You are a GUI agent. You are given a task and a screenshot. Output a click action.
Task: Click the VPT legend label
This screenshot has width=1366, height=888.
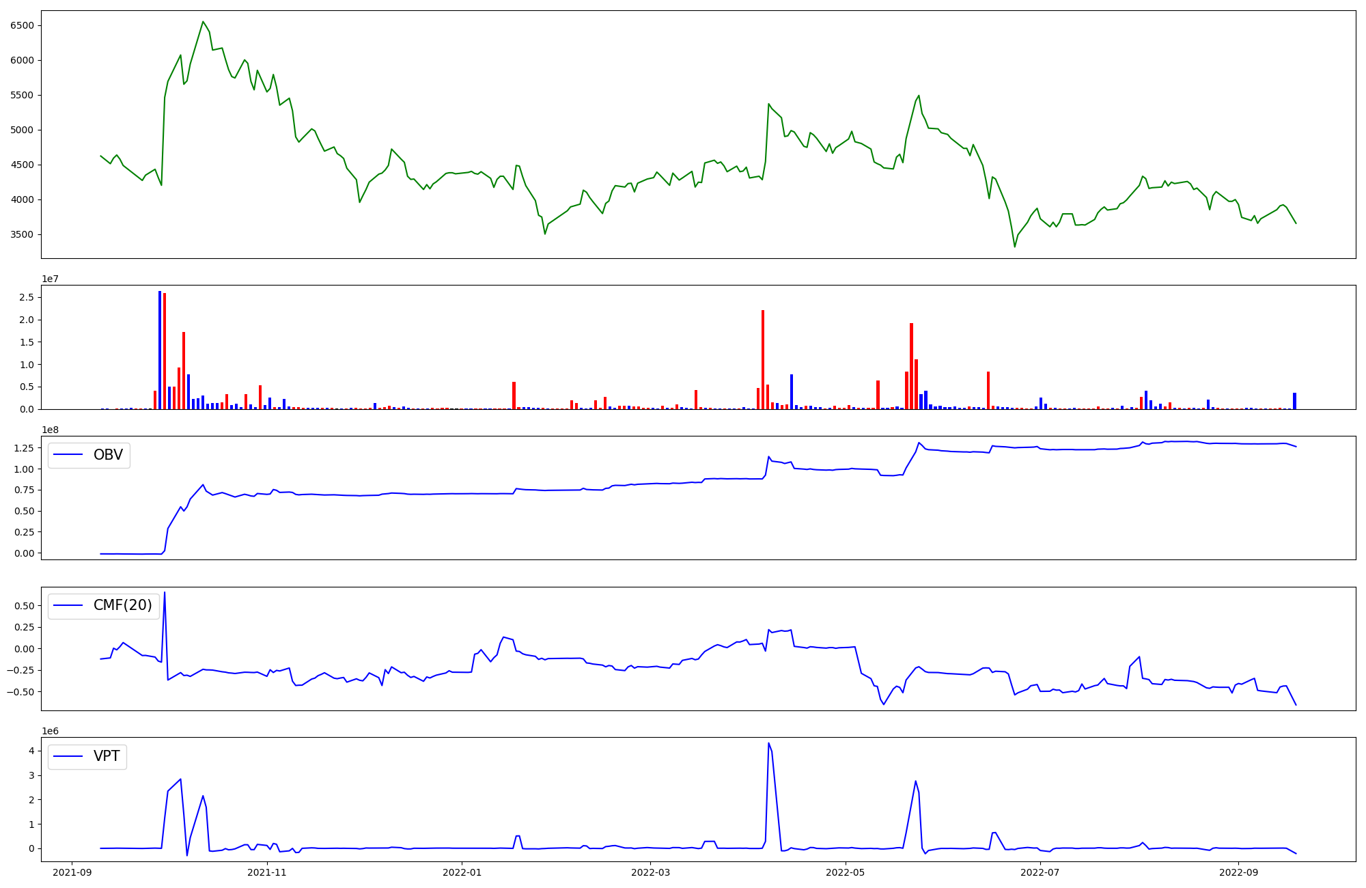point(107,756)
